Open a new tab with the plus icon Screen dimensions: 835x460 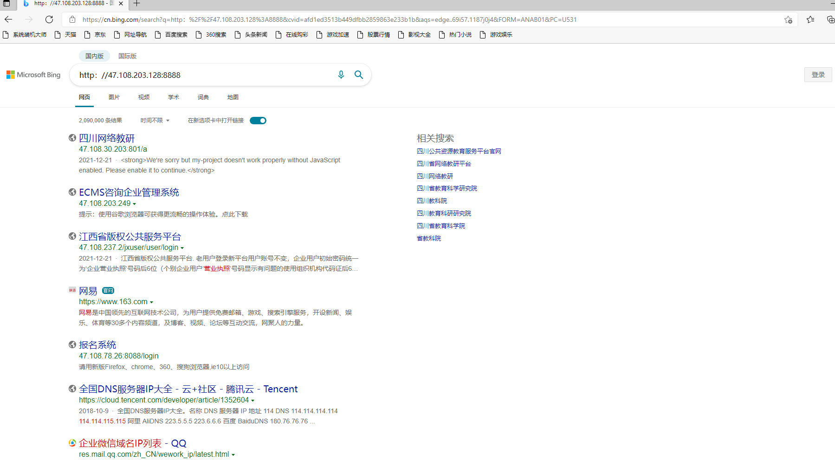click(136, 3)
